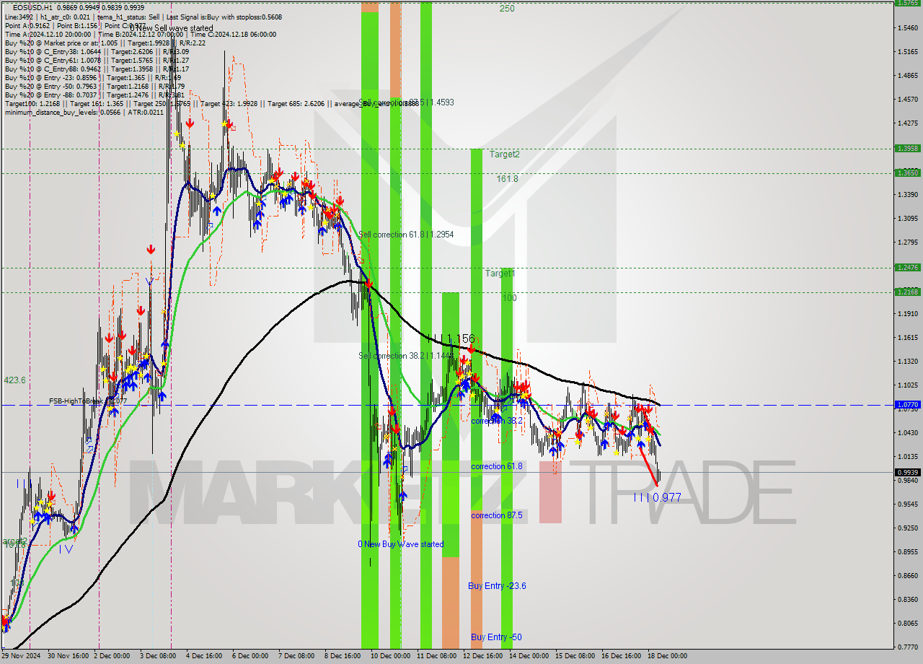Click the 'correction 61.8' blue label
923x664 pixels.
[497, 466]
